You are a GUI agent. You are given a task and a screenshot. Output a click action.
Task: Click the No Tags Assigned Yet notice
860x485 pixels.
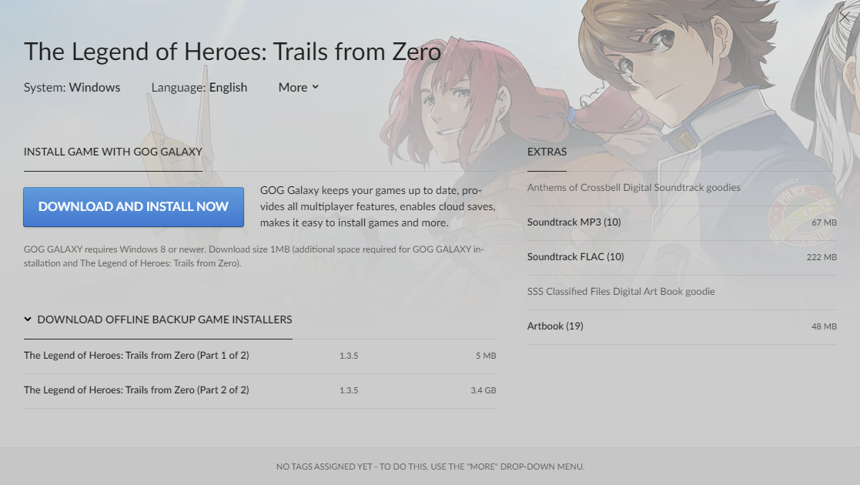click(430, 467)
